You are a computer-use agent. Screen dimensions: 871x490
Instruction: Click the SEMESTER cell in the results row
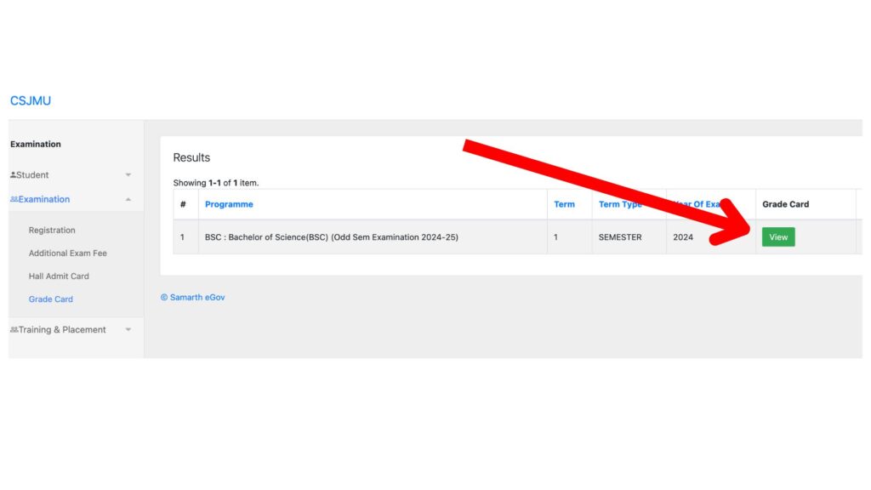pos(620,237)
